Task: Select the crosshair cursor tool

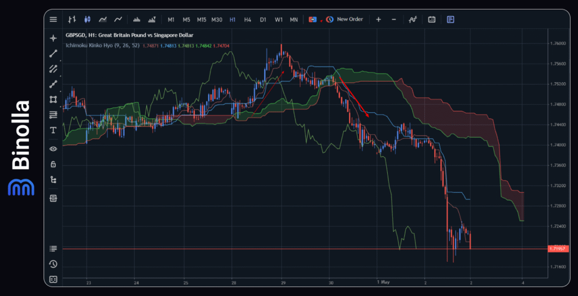Action: pos(53,38)
